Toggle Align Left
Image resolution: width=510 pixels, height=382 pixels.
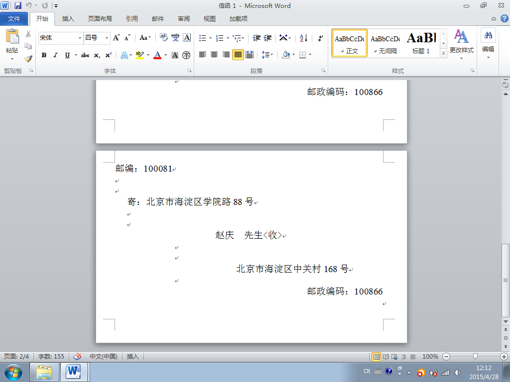pyautogui.click(x=203, y=55)
